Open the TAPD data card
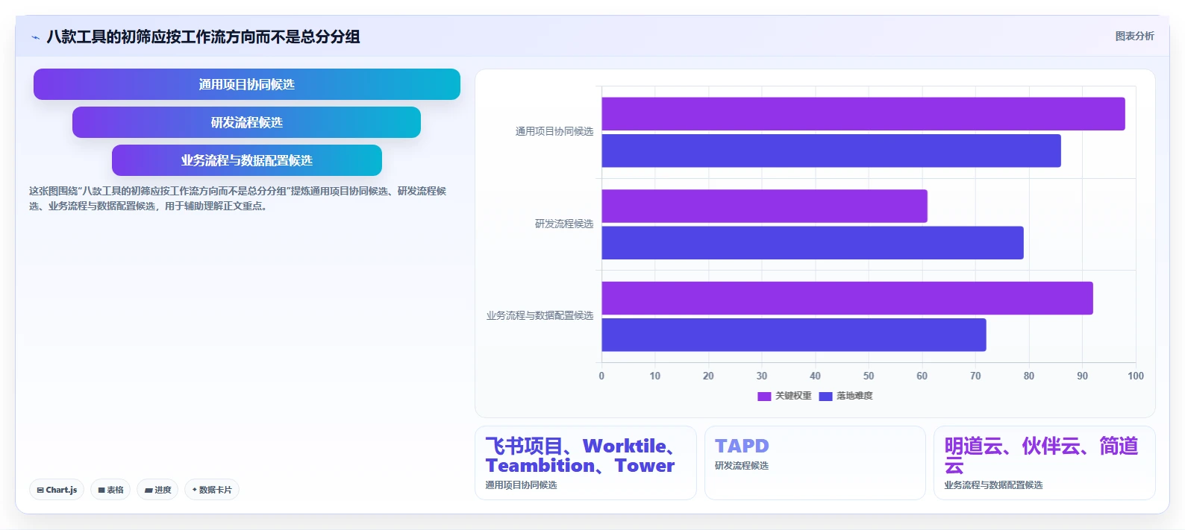Viewport: 1185px width, 530px height. (815, 463)
